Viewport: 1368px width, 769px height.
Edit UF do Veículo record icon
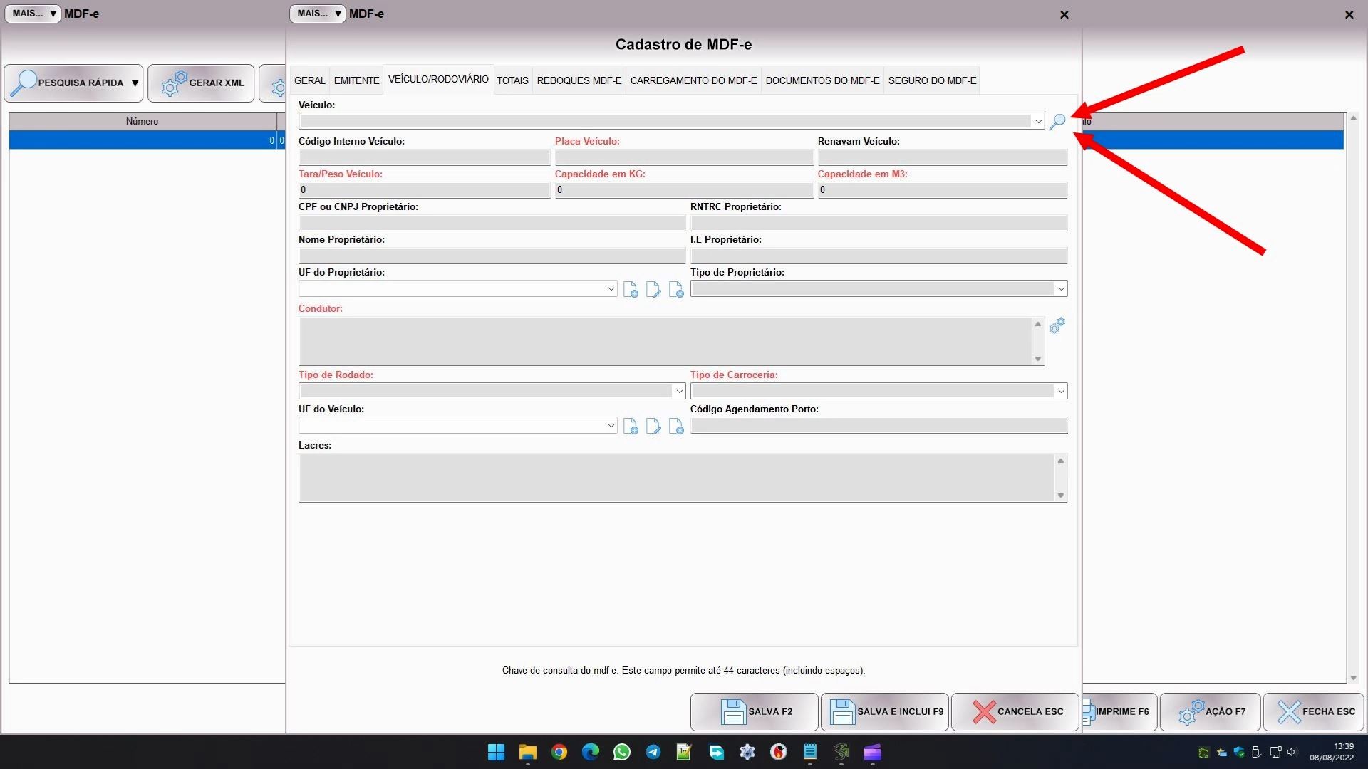tap(653, 427)
